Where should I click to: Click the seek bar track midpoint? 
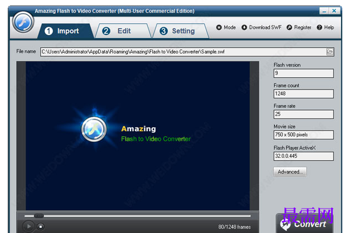coord(138,216)
